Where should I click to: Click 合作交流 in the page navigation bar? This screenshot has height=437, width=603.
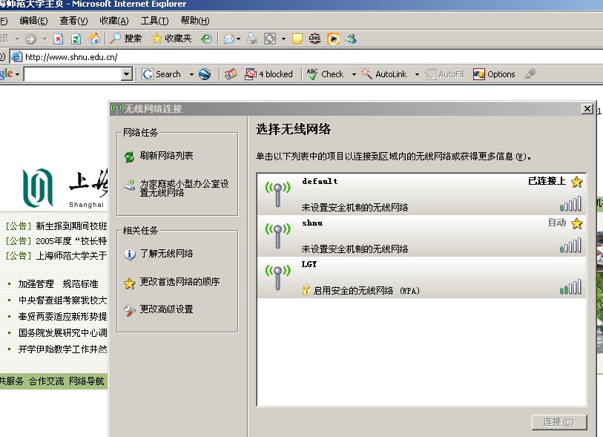46,381
